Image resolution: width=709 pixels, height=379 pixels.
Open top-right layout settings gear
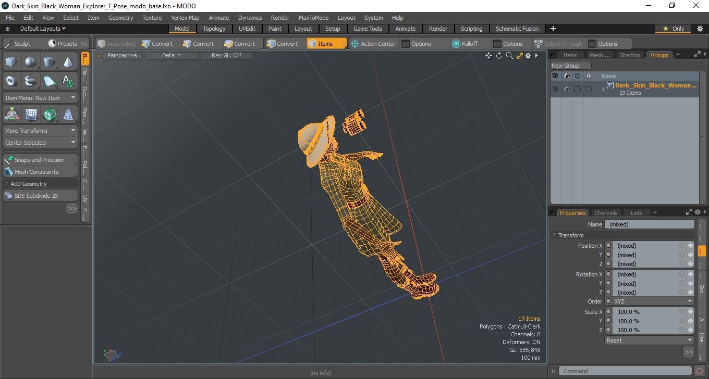700,29
